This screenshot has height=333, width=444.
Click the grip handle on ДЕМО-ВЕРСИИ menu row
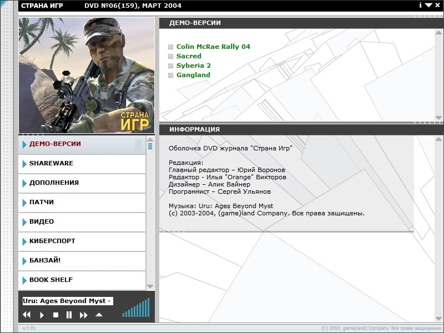(x=138, y=144)
